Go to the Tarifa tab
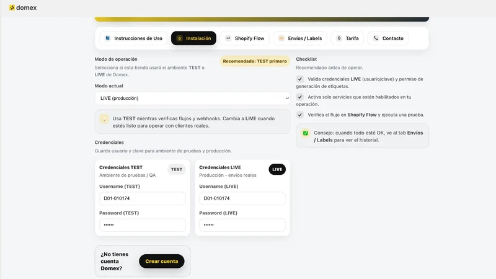Viewport: 496px width, 279px height. pyautogui.click(x=347, y=38)
